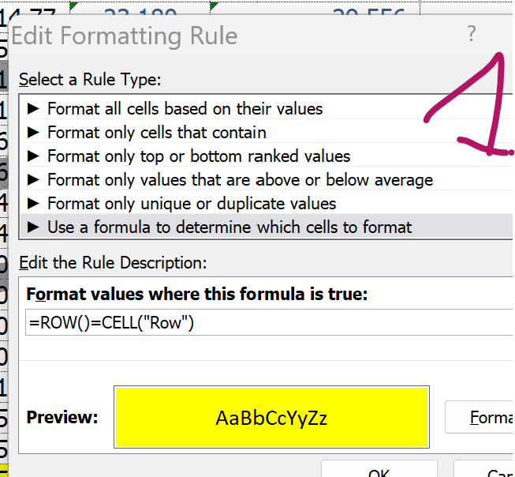
Task: Click arrow beside unique or duplicate values rule
Action: (x=33, y=203)
